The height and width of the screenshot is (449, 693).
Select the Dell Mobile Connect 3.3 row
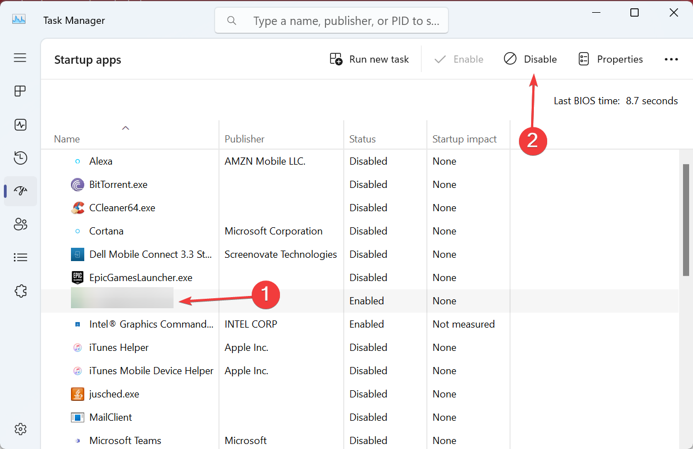pos(360,254)
